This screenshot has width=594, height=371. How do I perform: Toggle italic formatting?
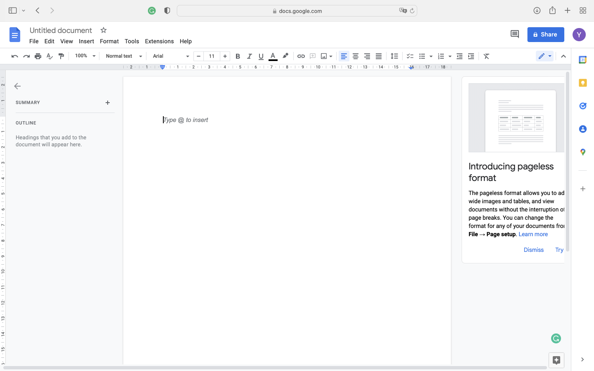[250, 56]
